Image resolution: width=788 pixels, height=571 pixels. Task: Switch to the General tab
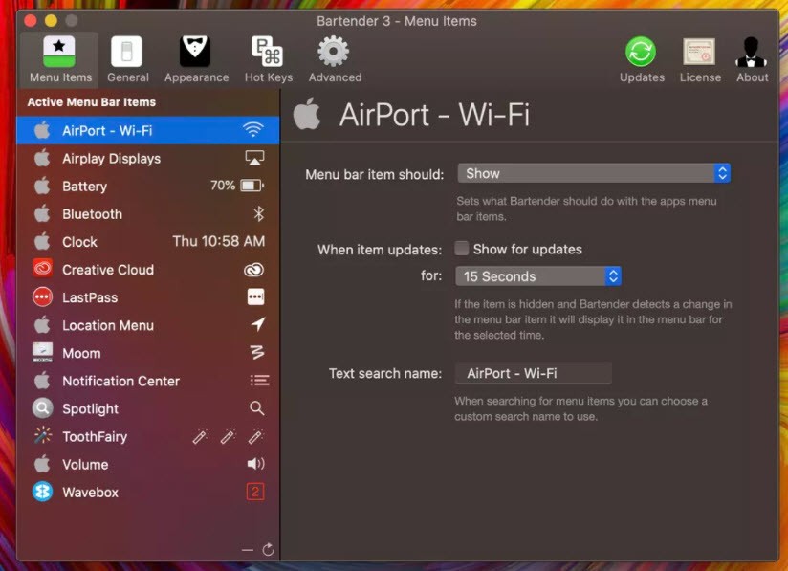click(127, 59)
